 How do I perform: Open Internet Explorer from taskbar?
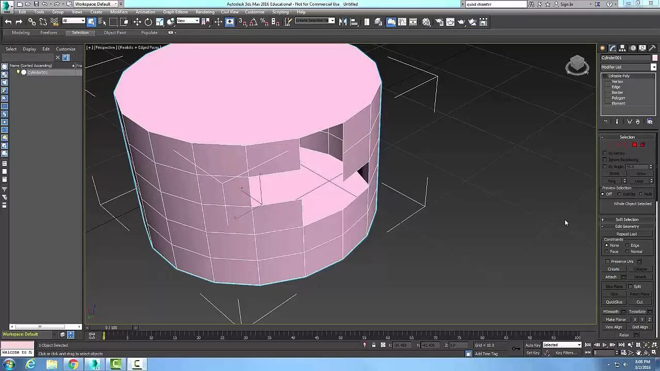[x=31, y=364]
